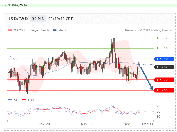The width and height of the screenshot is (177, 132).
Task: Click the blue RSI legend swatch
Action: tap(10, 100)
